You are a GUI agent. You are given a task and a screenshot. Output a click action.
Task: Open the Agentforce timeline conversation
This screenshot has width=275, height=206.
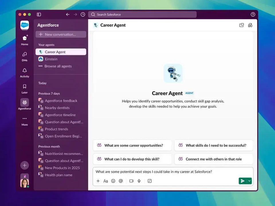(x=61, y=115)
